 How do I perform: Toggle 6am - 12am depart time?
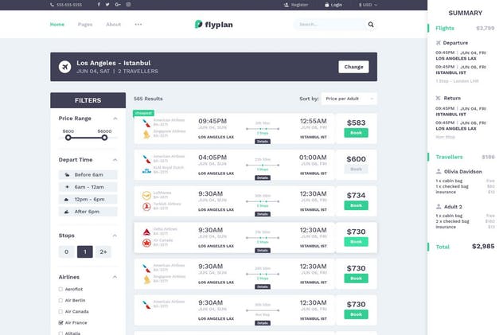(88, 187)
